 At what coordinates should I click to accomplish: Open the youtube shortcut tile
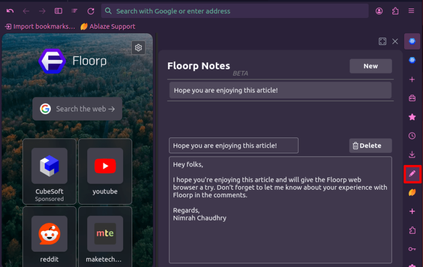105,171
